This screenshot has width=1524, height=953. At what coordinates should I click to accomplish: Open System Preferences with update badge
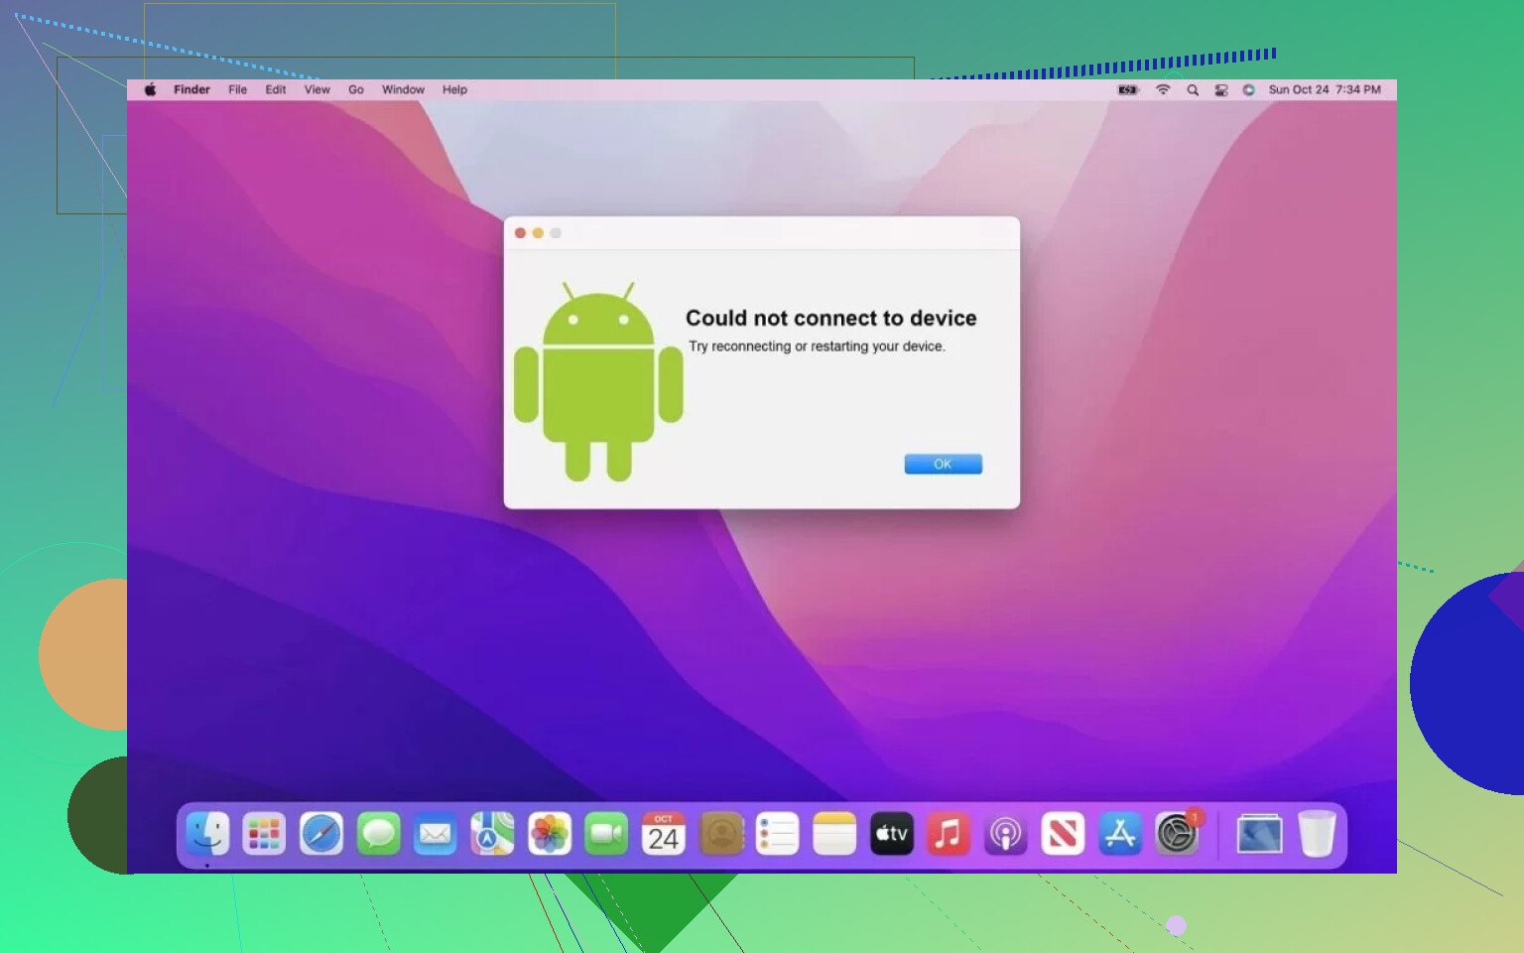(x=1178, y=834)
